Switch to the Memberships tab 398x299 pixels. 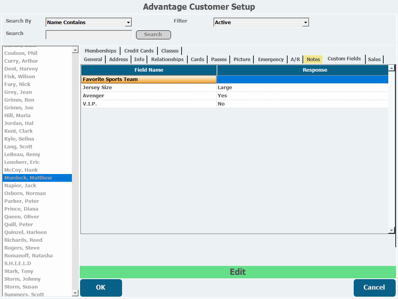(x=101, y=51)
